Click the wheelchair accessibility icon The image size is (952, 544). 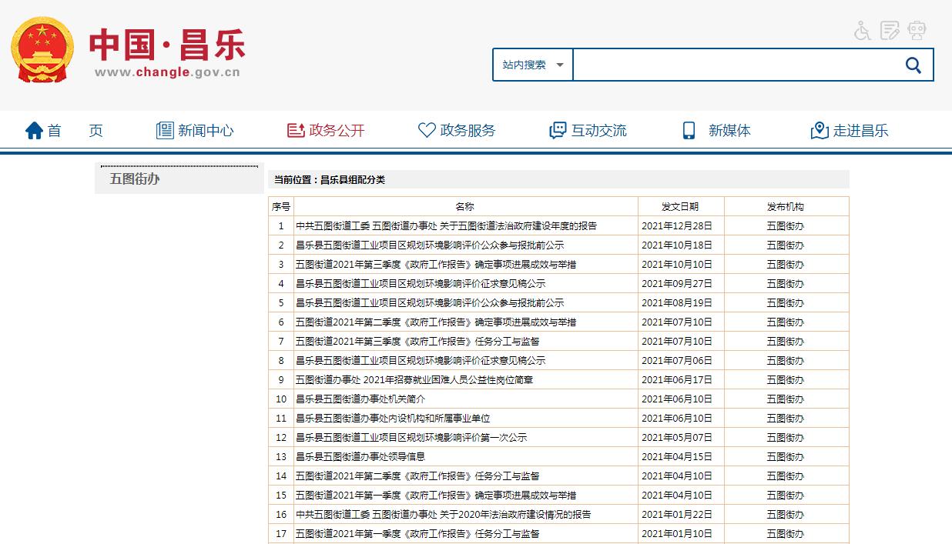pyautogui.click(x=863, y=31)
